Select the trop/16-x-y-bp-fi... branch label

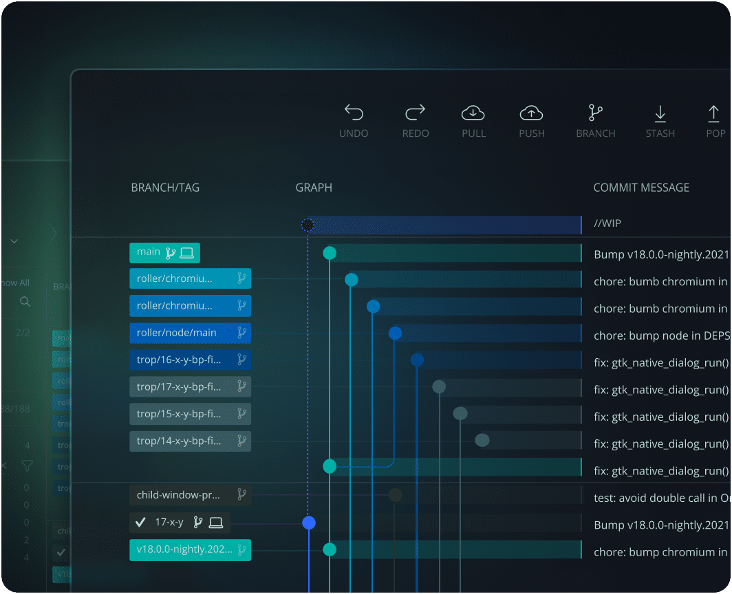(190, 360)
